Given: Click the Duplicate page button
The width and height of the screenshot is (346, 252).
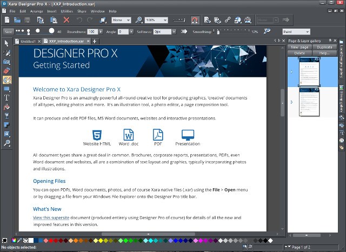Looking at the screenshot, I should click(324, 48).
